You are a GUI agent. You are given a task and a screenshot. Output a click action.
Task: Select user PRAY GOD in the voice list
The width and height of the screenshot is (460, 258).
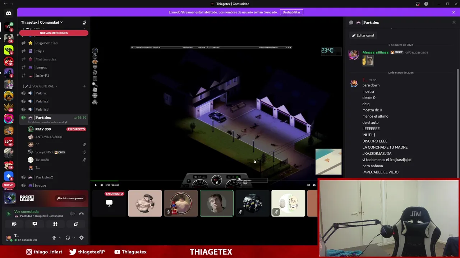point(43,129)
